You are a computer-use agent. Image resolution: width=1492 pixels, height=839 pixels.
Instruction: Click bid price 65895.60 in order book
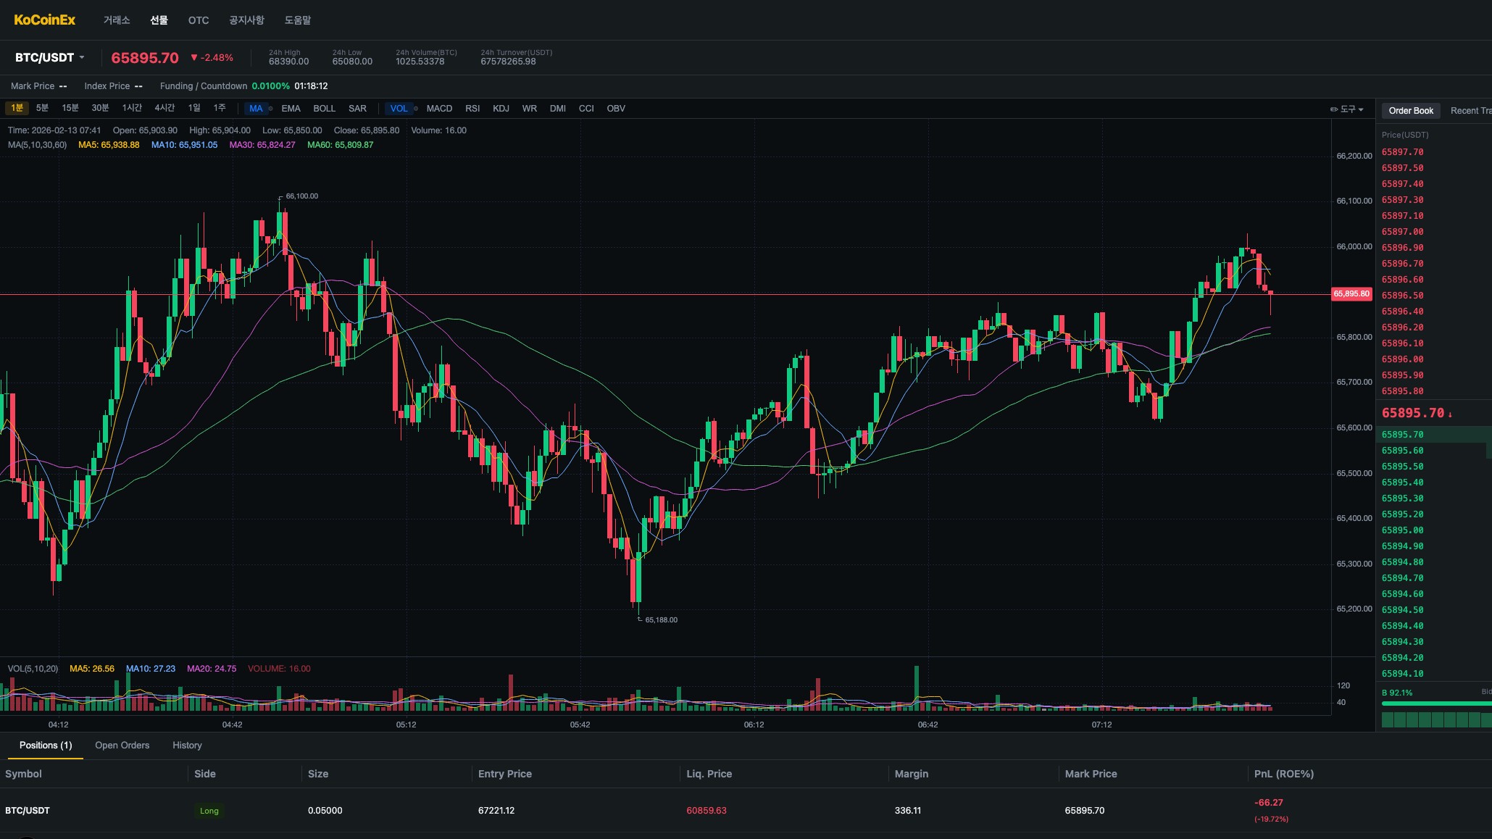(x=1402, y=451)
